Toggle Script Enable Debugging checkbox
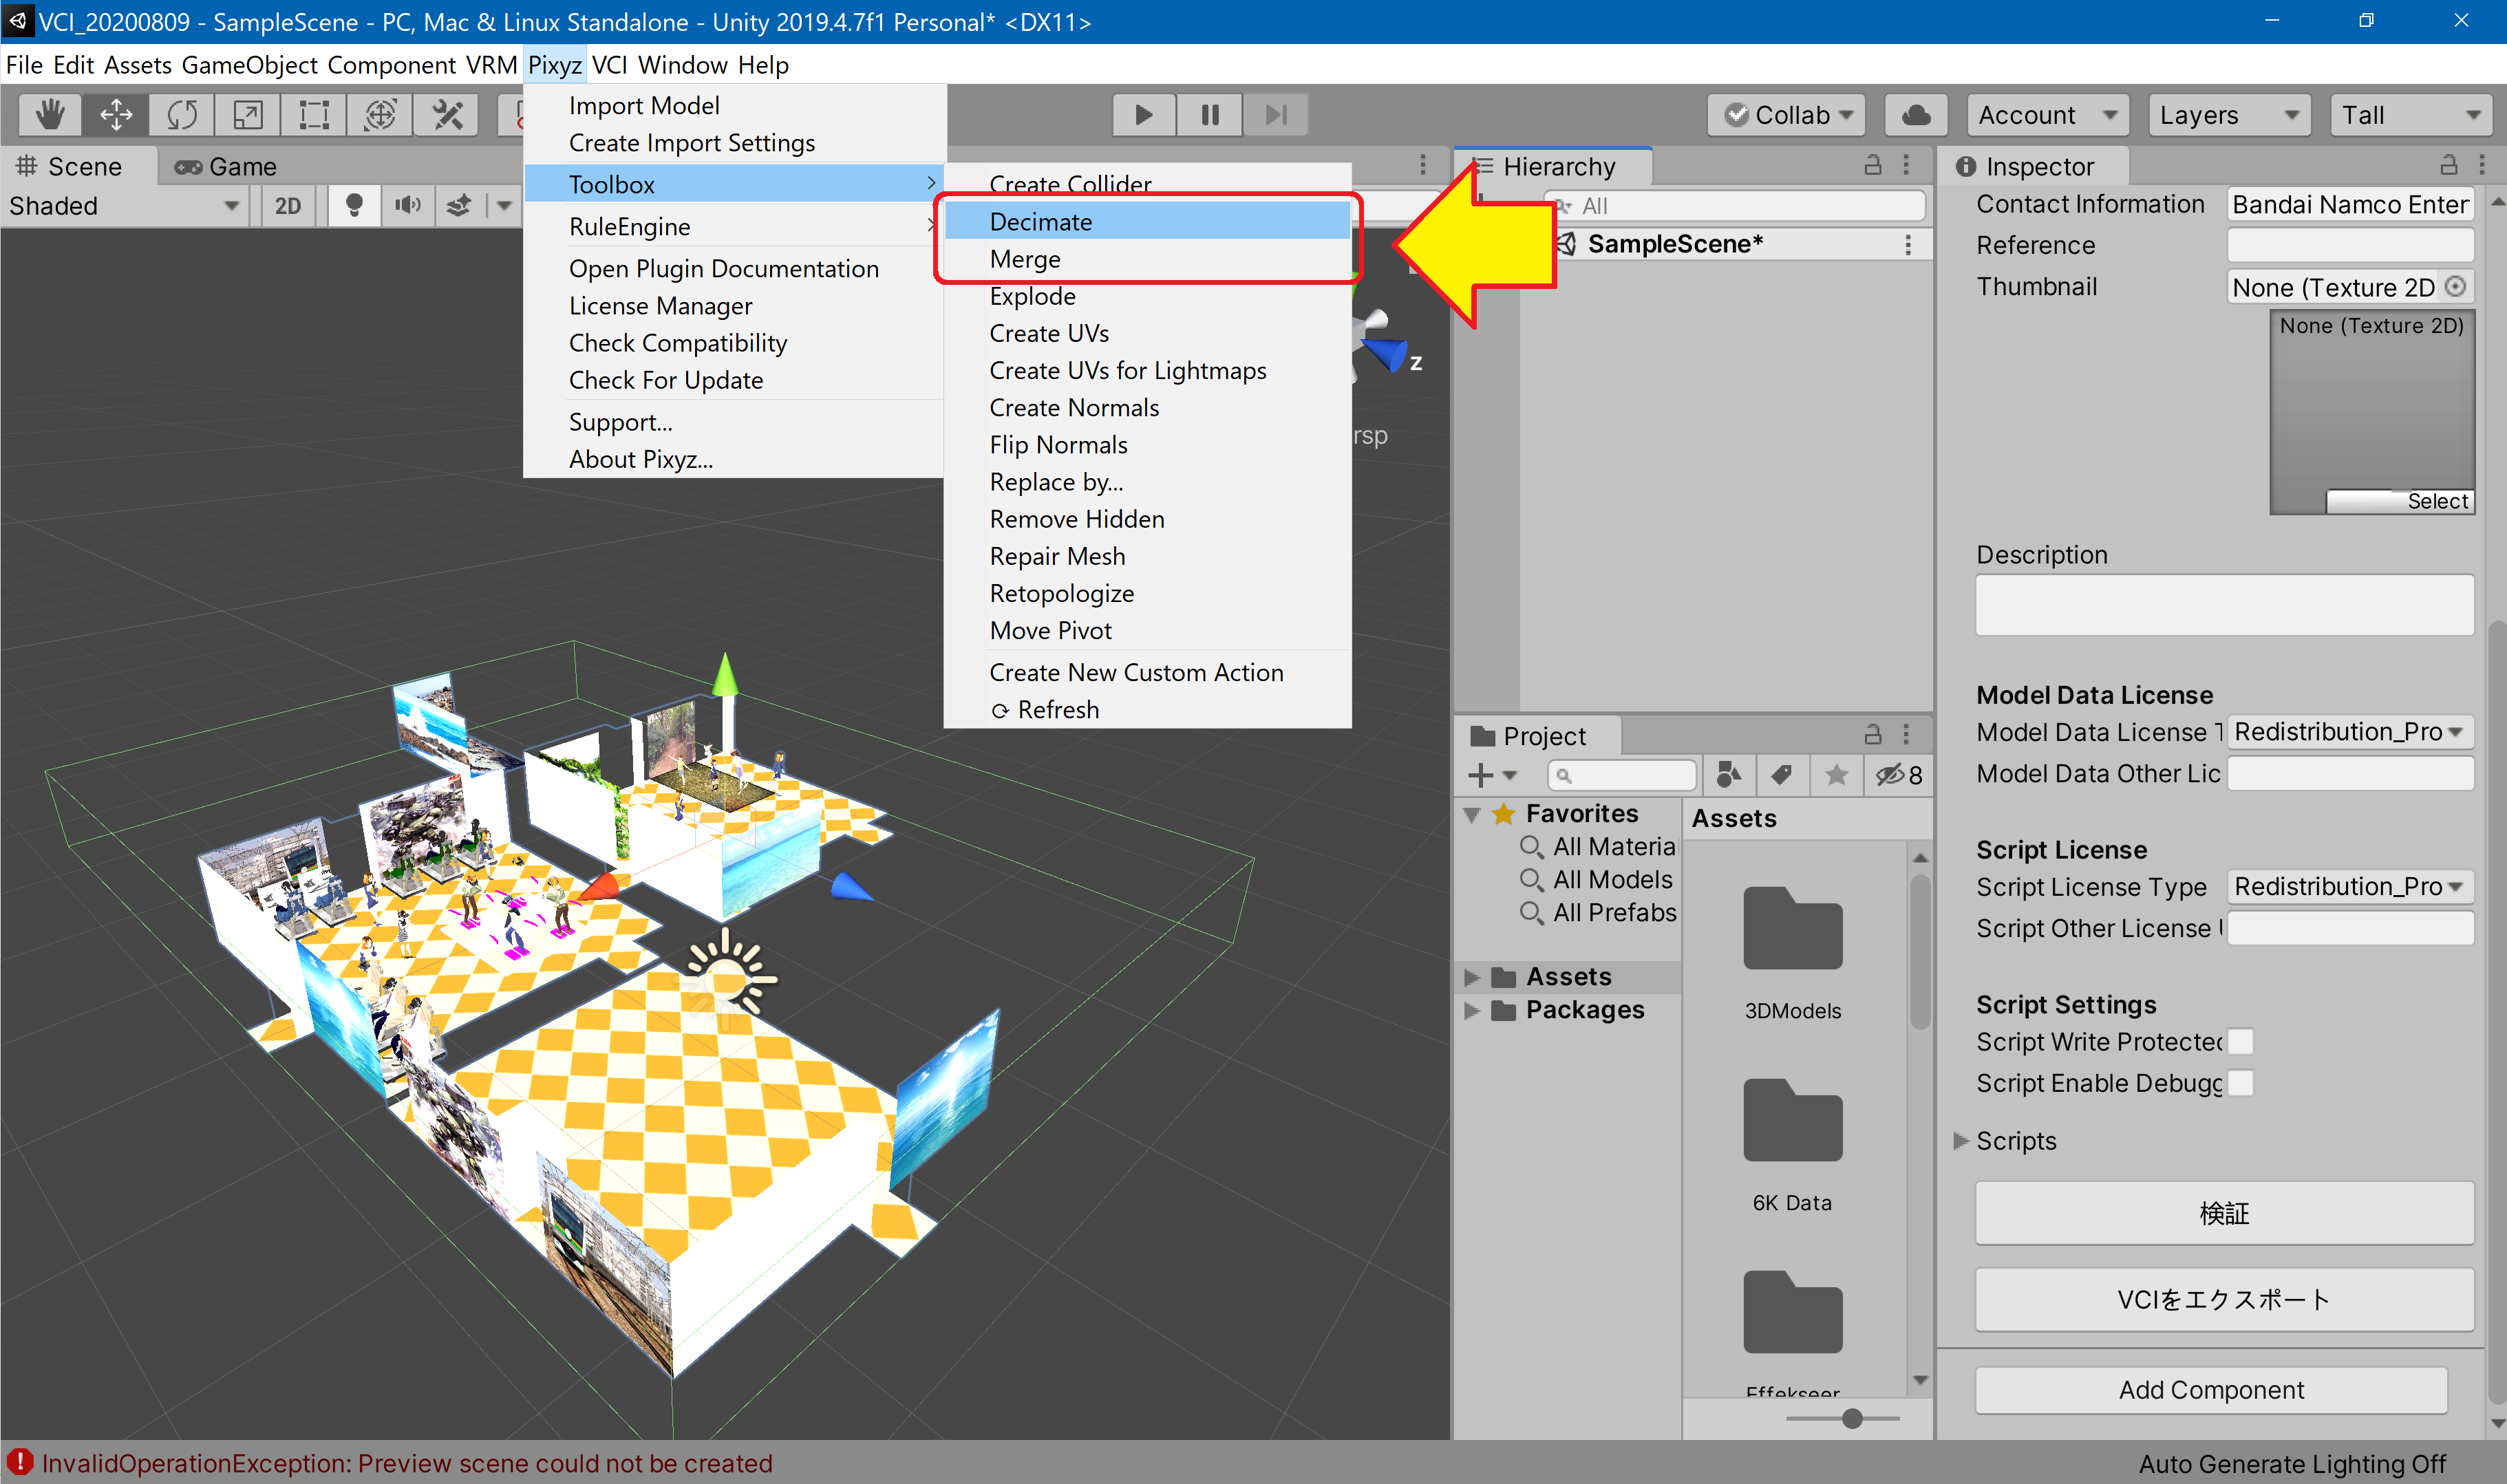This screenshot has width=2507, height=1484. [2240, 1083]
